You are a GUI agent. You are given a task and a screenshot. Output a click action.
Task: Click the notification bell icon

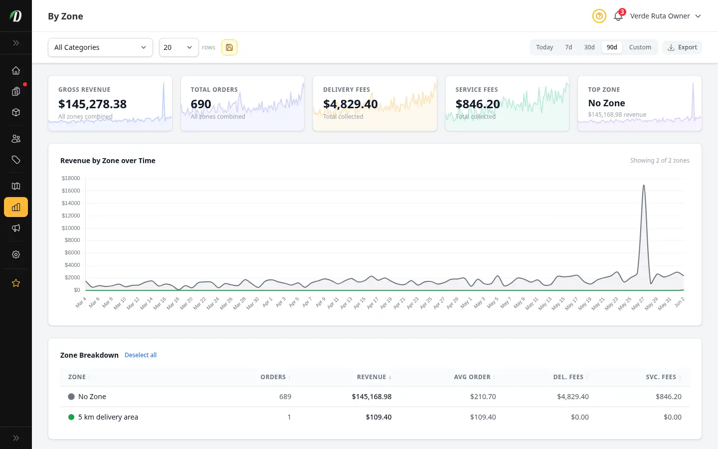click(x=618, y=16)
